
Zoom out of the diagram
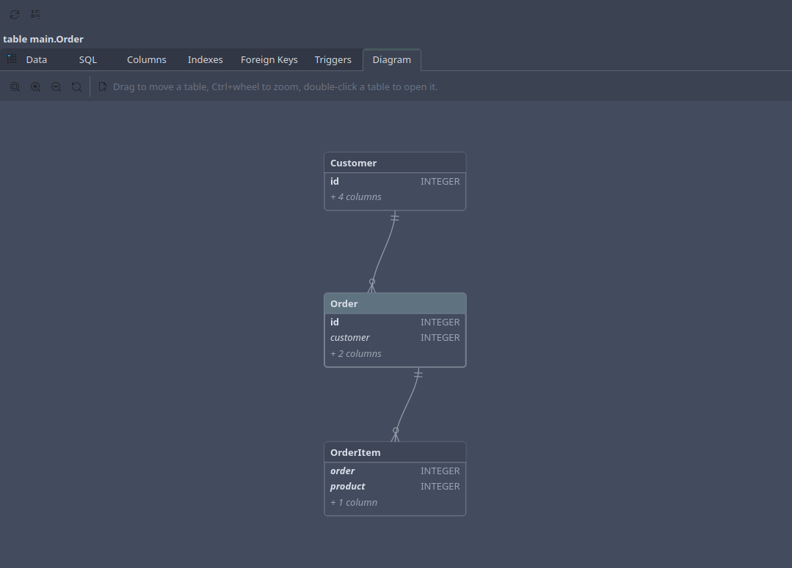(x=56, y=86)
